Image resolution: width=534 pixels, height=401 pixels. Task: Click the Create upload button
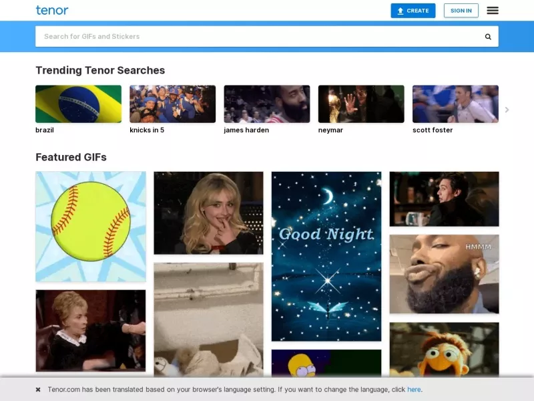tap(413, 11)
